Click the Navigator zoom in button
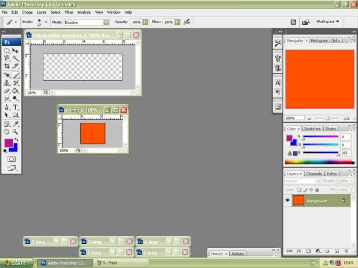This screenshot has width=358, height=268. coord(346,118)
